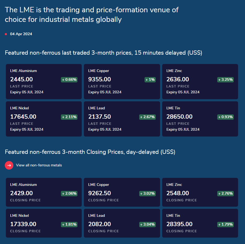Click Aluminium Expiry 05 JUL 2024 text
Viewport: 245px width, 244px height.
[27, 92]
